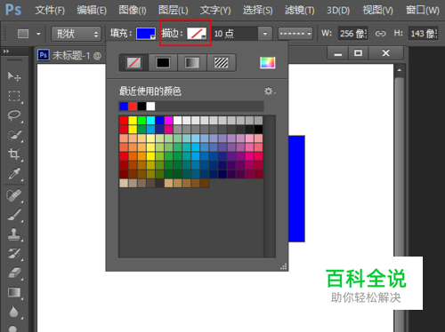The height and width of the screenshot is (332, 445).
Task: Open the 图像(I) menu
Action: [x=133, y=11]
